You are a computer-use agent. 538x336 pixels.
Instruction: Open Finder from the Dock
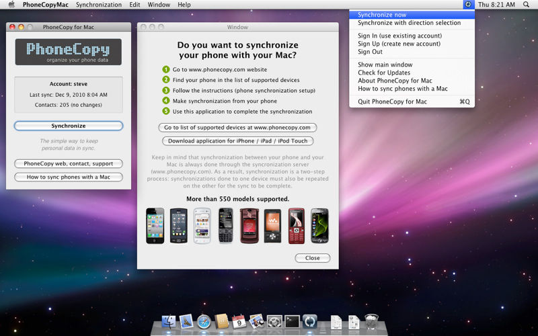[x=169, y=322]
